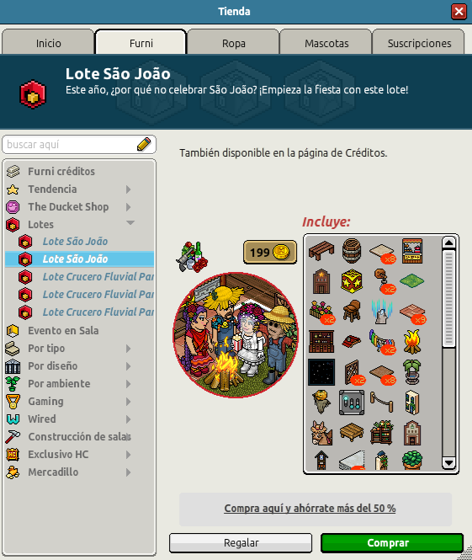472x560 pixels.
Task: Expand the Mercadillo category arrow
Action: (129, 472)
